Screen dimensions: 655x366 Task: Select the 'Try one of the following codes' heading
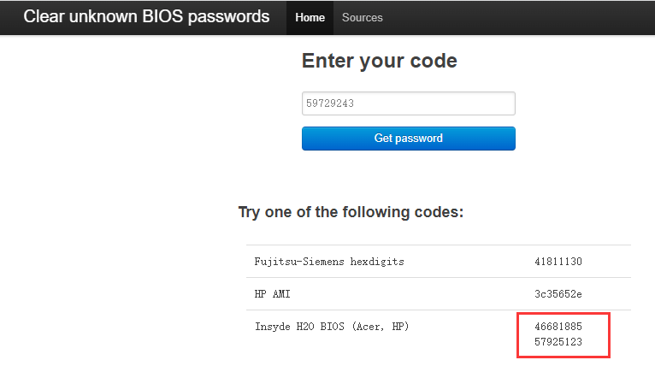351,212
